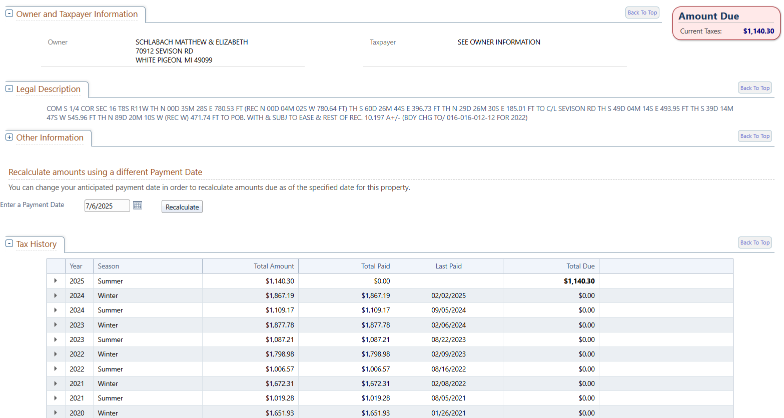This screenshot has height=418, width=784.
Task: Collapse the Legal Description section
Action: pyautogui.click(x=9, y=88)
